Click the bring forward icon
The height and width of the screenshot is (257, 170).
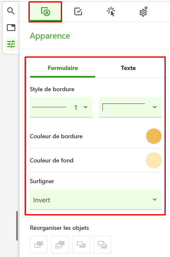coord(60,245)
